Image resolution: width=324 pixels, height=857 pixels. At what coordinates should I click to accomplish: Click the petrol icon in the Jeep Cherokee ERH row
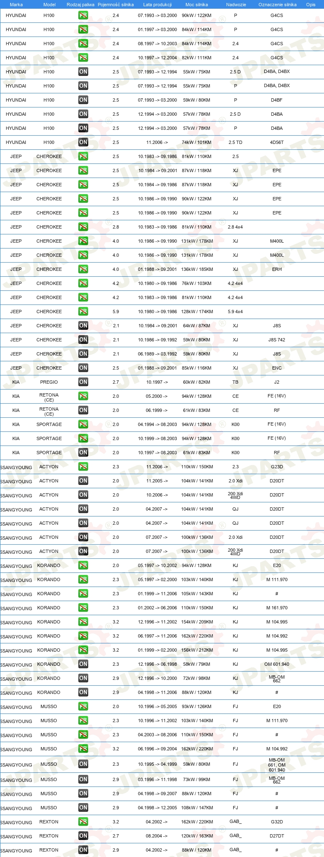coord(83,269)
